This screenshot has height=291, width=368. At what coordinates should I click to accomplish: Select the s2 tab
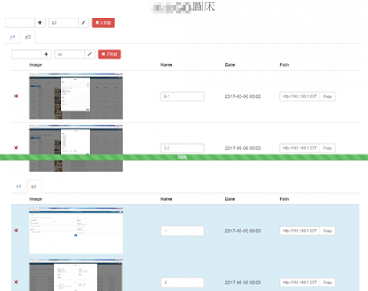point(34,187)
